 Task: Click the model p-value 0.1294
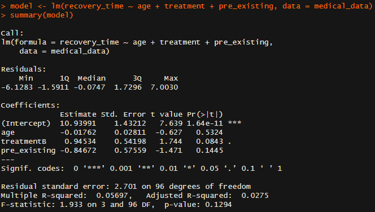(219, 205)
